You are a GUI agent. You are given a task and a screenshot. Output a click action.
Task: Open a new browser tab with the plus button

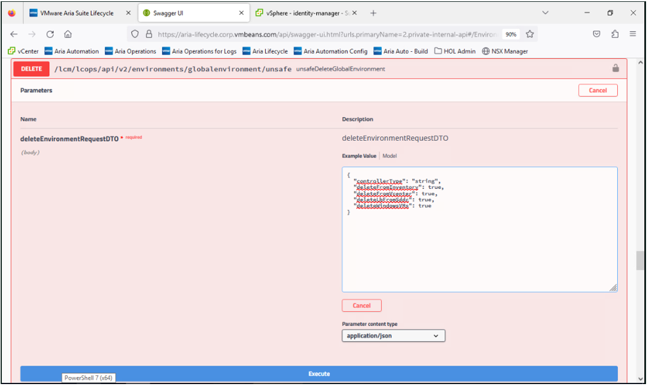pos(374,12)
